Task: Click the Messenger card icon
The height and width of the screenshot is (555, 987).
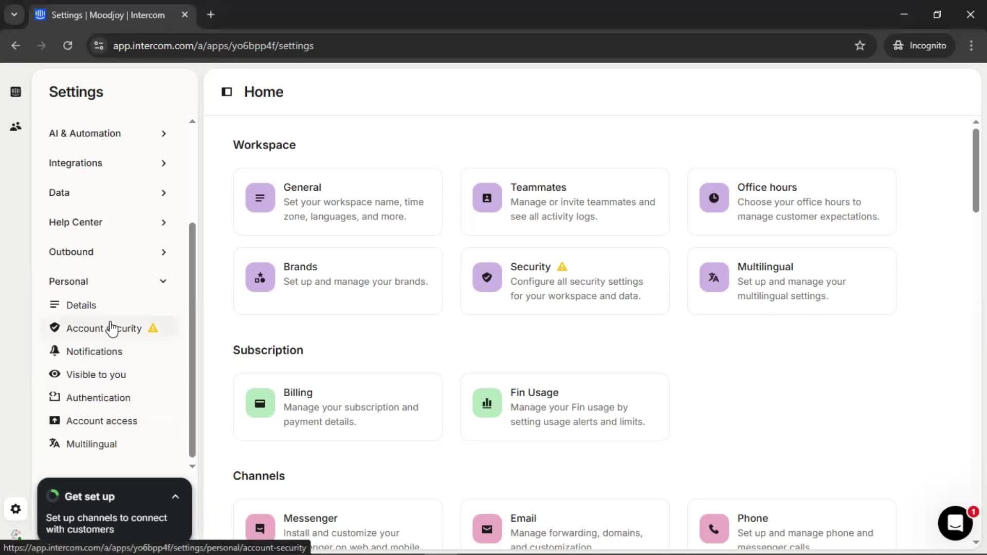Action: 260,529
